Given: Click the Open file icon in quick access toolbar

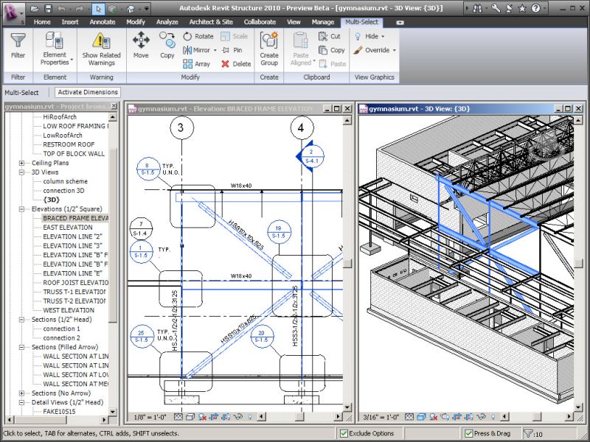Looking at the screenshot, I should 35,8.
